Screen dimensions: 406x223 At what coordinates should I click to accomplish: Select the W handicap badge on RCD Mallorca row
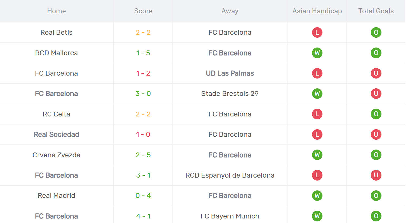pos(317,53)
